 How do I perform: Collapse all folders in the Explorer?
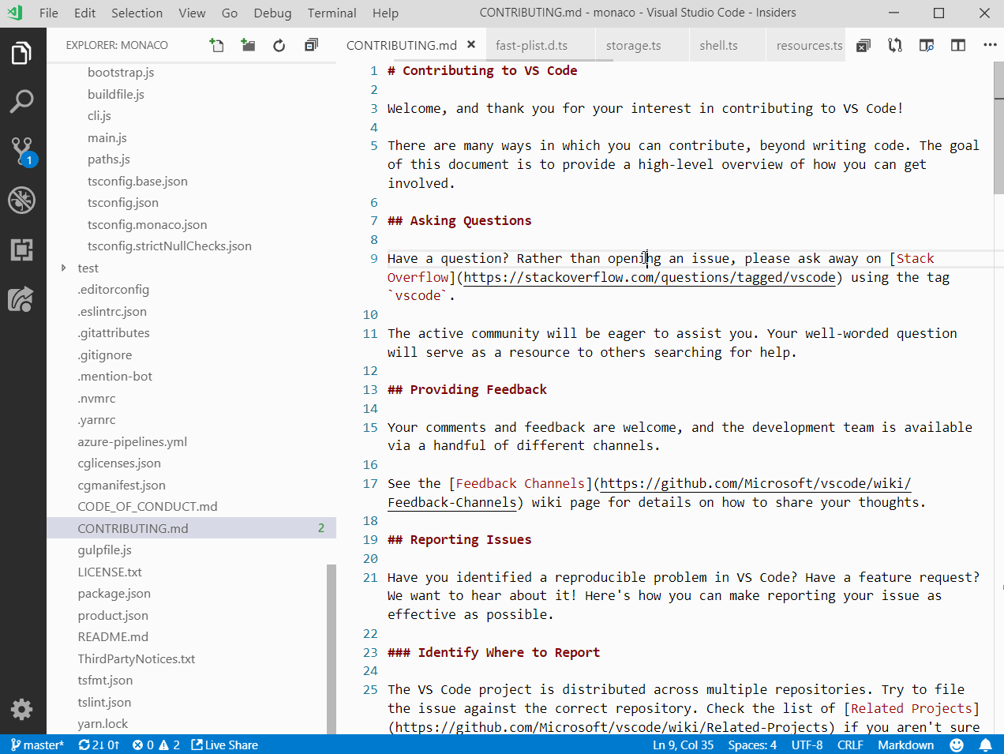point(311,45)
